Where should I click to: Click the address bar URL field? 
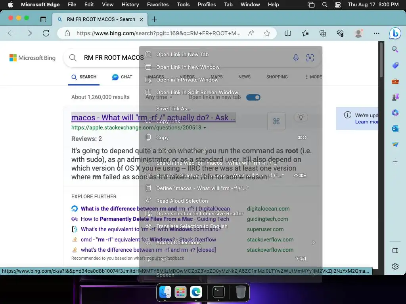158,33
